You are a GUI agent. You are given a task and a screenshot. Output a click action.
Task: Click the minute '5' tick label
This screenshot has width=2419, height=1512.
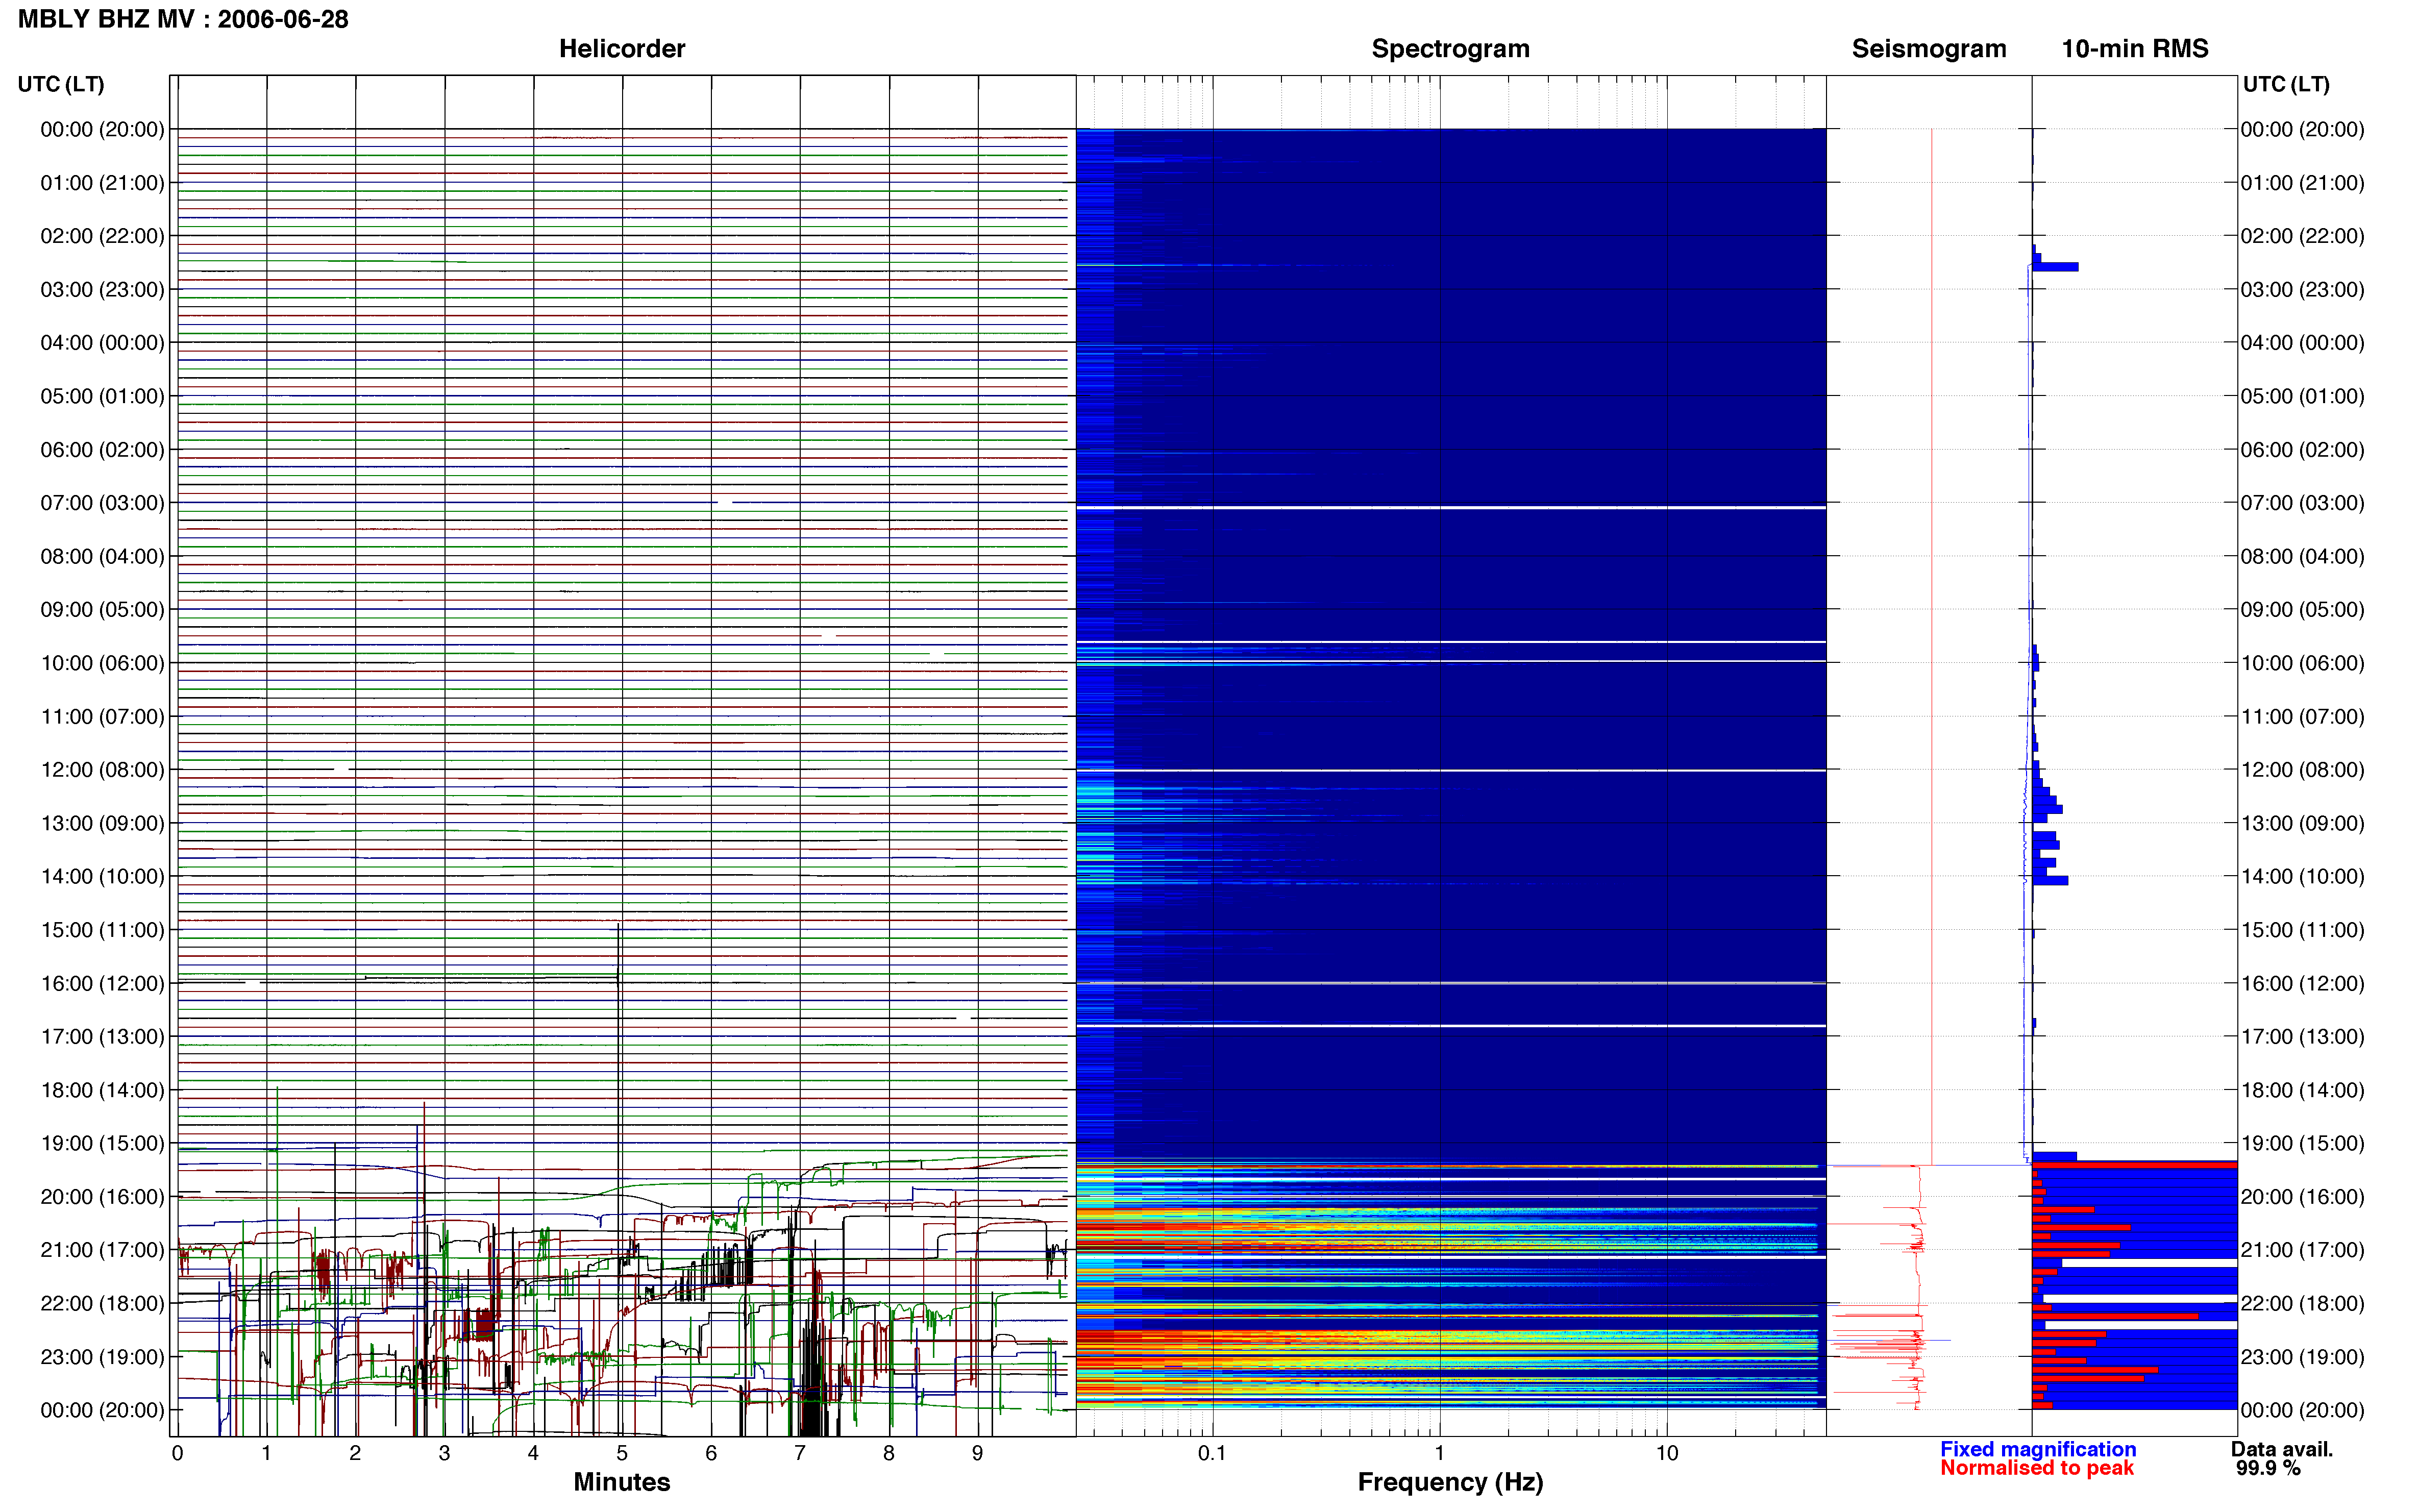point(622,1453)
